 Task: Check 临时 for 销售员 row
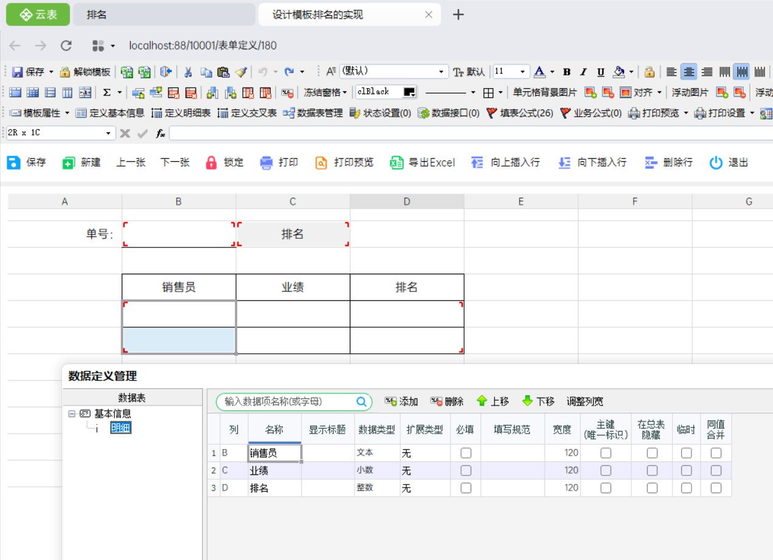[x=686, y=453]
